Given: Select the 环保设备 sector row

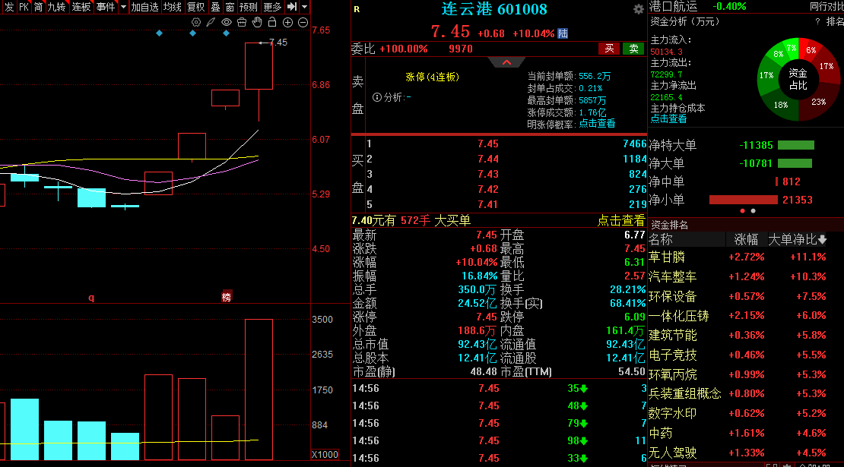Looking at the screenshot, I should 746,296.
